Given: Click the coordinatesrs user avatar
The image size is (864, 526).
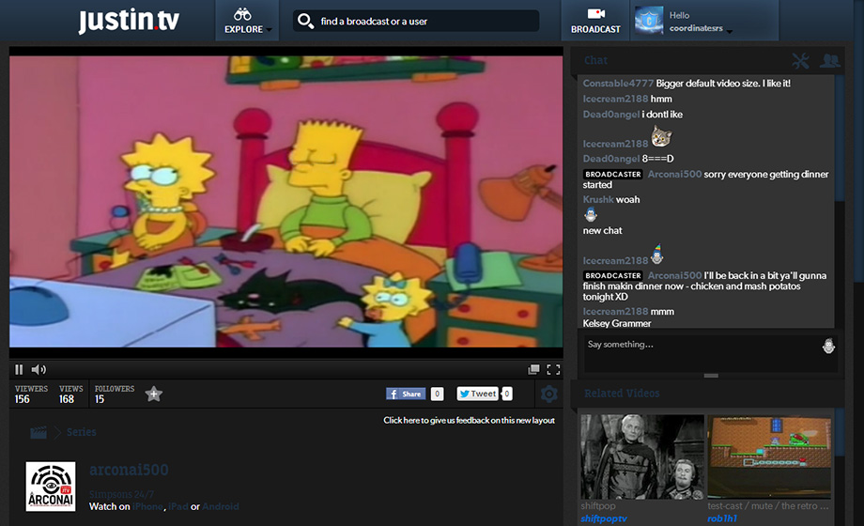Looking at the screenshot, I should pyautogui.click(x=649, y=21).
